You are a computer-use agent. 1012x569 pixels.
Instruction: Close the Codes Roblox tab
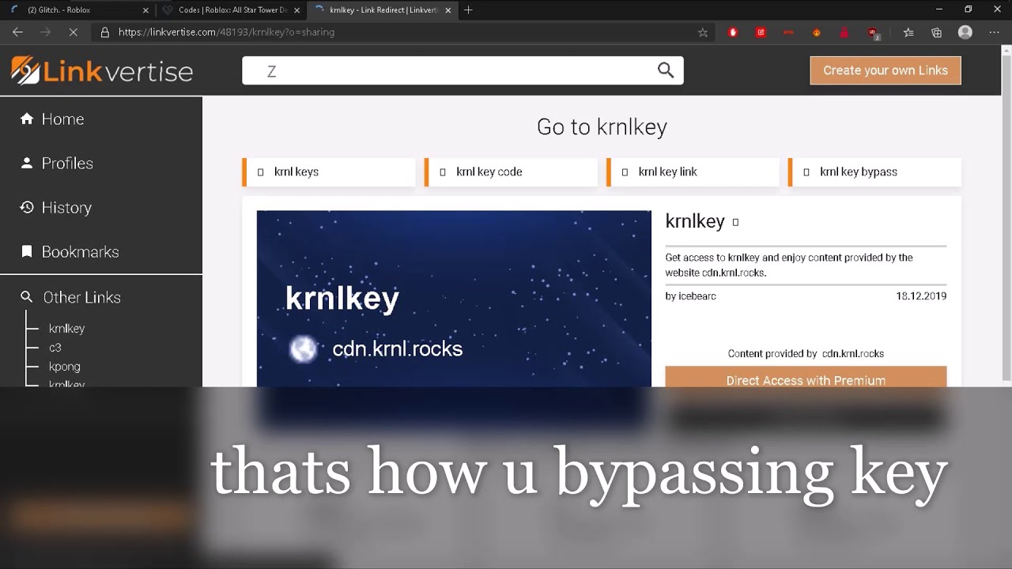[x=296, y=10]
